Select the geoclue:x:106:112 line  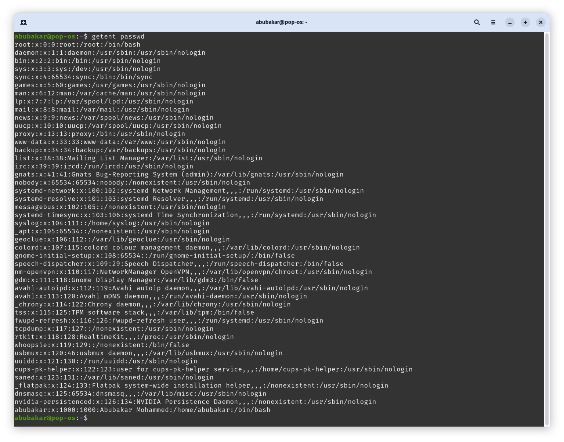[x=122, y=239]
